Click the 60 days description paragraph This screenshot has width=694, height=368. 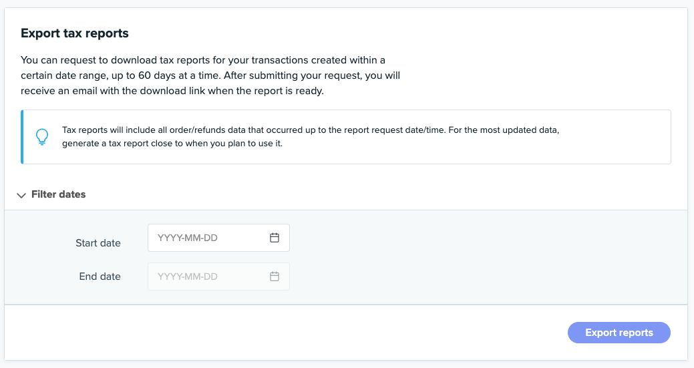[210, 75]
